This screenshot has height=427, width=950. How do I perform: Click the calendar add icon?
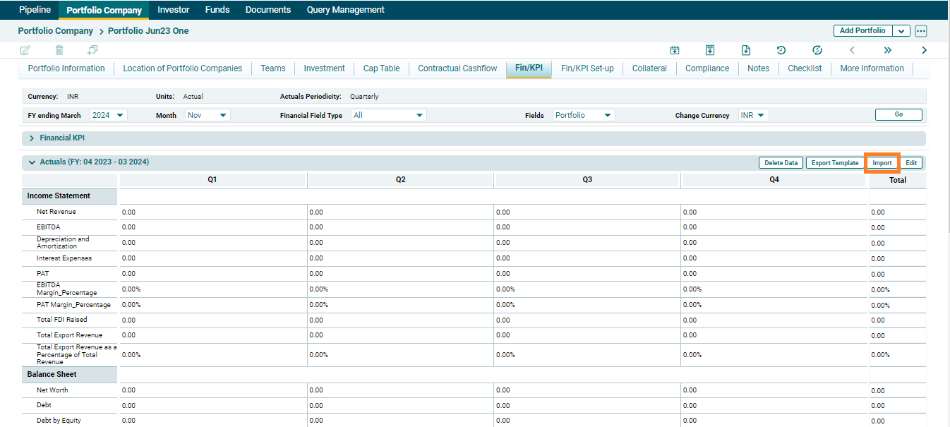click(675, 50)
